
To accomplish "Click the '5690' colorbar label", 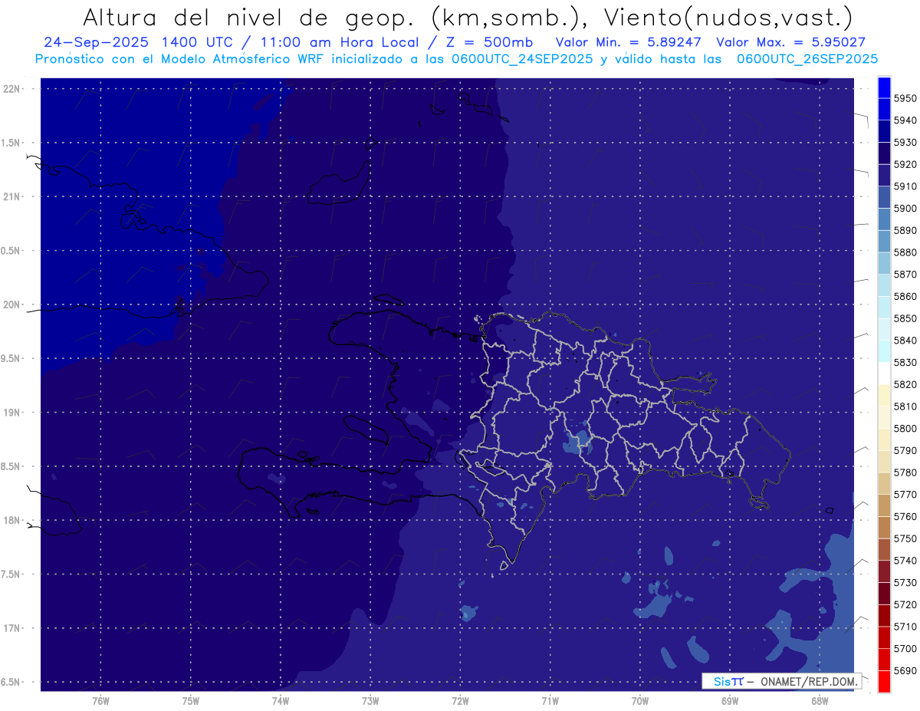I will [x=905, y=670].
